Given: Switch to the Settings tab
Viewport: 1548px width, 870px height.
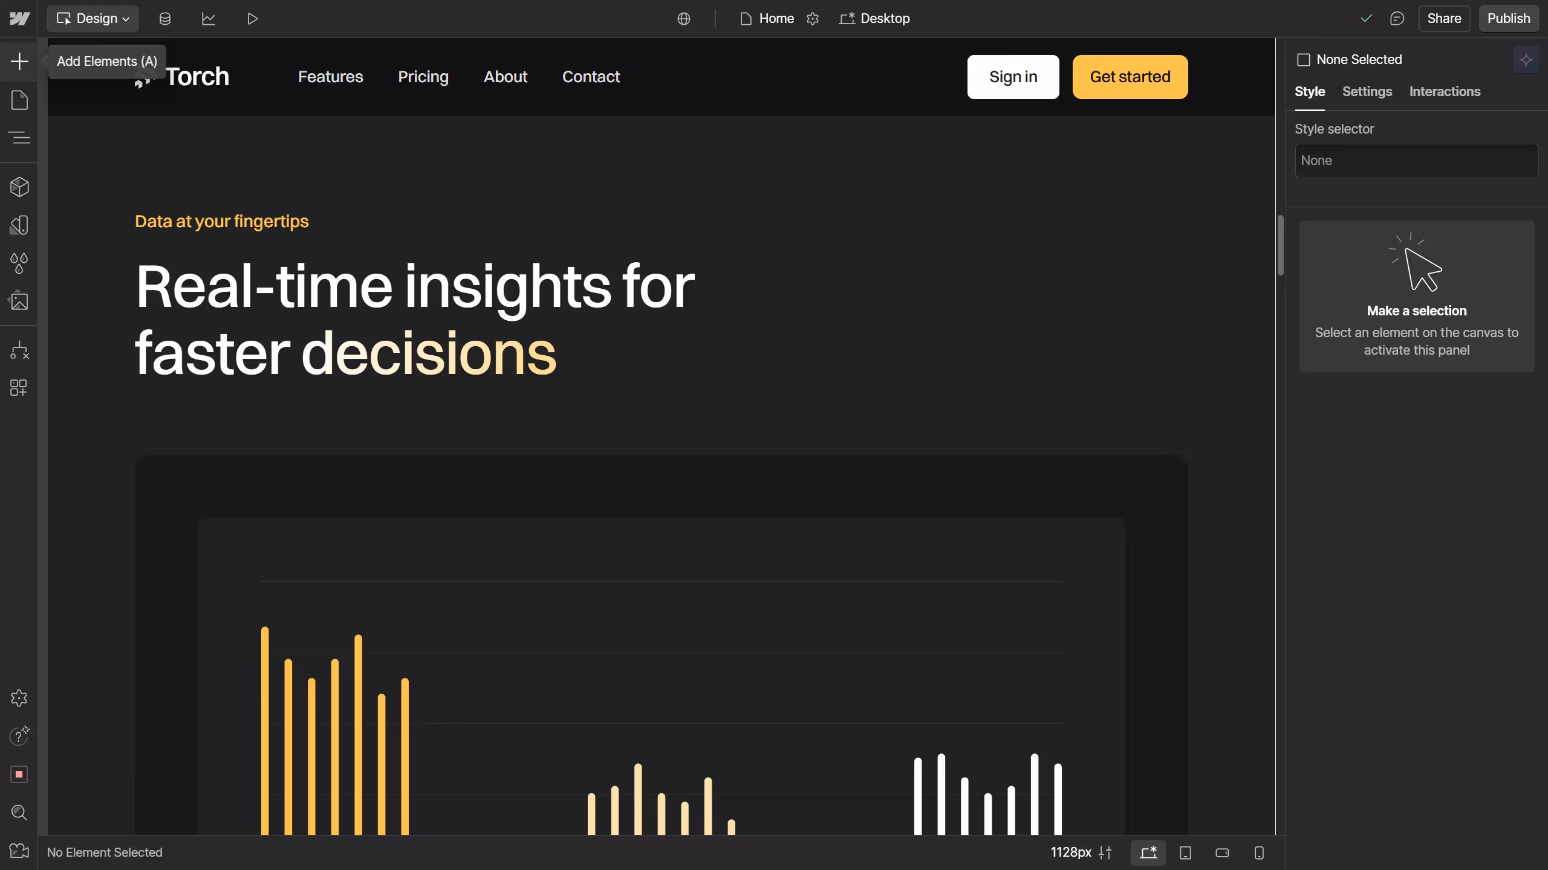Looking at the screenshot, I should point(1367,91).
